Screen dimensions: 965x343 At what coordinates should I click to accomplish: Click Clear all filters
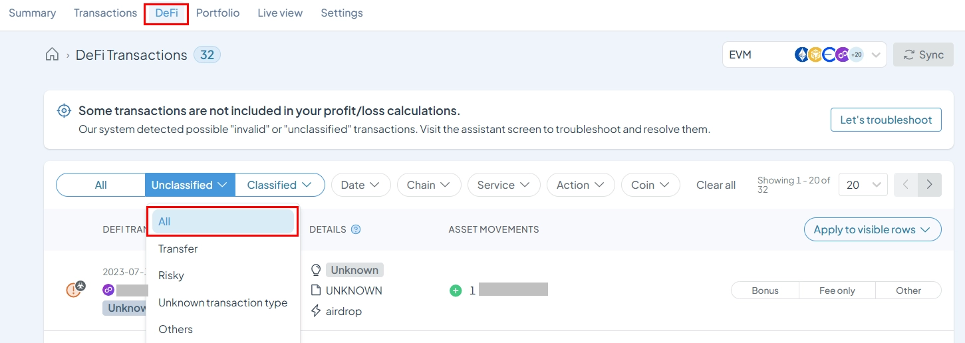(x=716, y=185)
